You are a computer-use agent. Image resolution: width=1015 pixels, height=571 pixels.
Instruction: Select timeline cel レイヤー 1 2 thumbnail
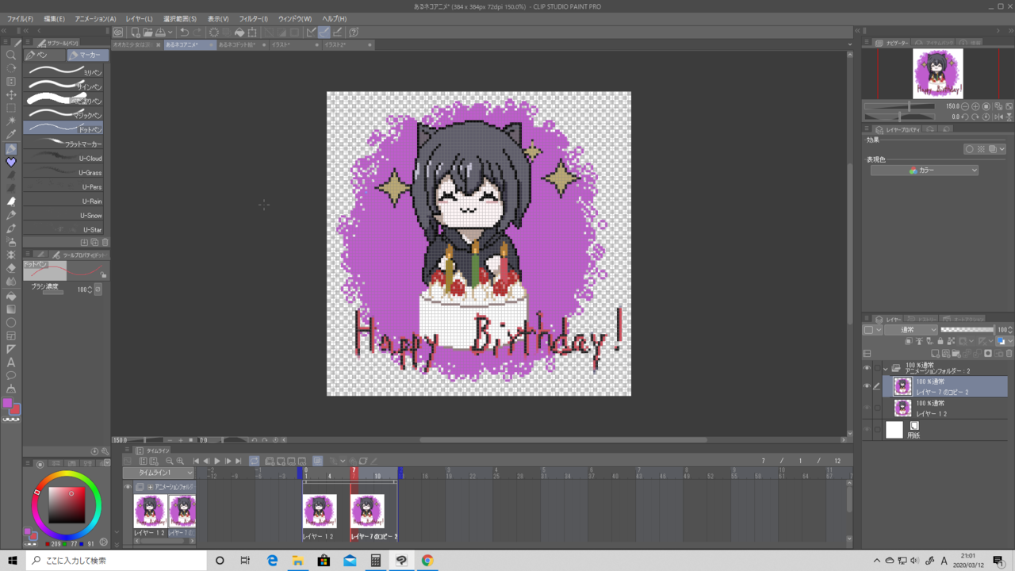coord(320,512)
